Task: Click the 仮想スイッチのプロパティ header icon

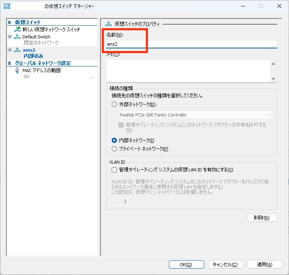Action: coord(108,24)
